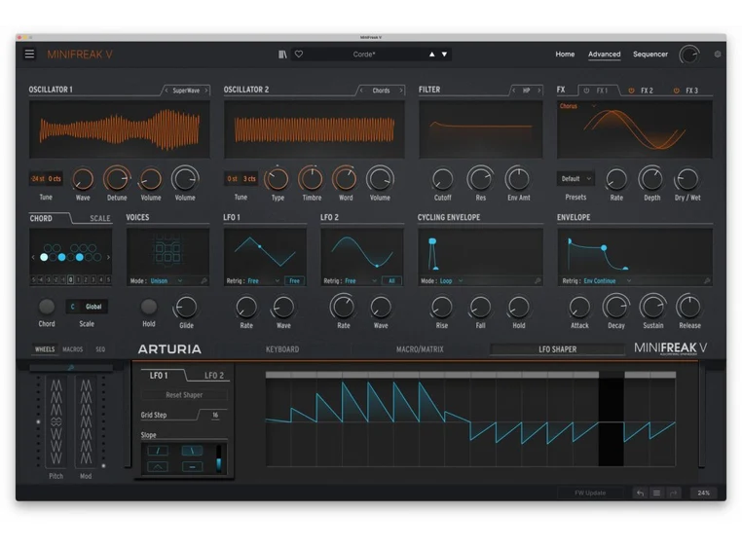Toggle Global scale button

(93, 307)
